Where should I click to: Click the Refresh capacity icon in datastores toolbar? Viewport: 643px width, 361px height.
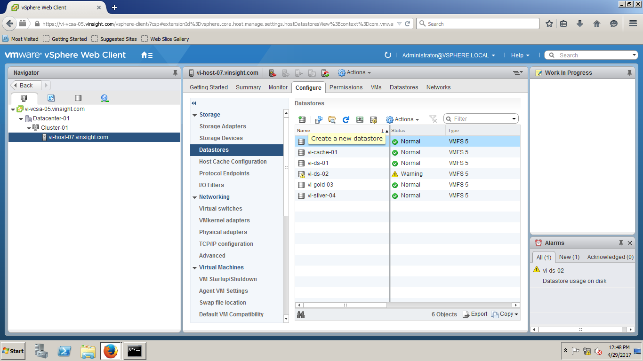tap(346, 119)
